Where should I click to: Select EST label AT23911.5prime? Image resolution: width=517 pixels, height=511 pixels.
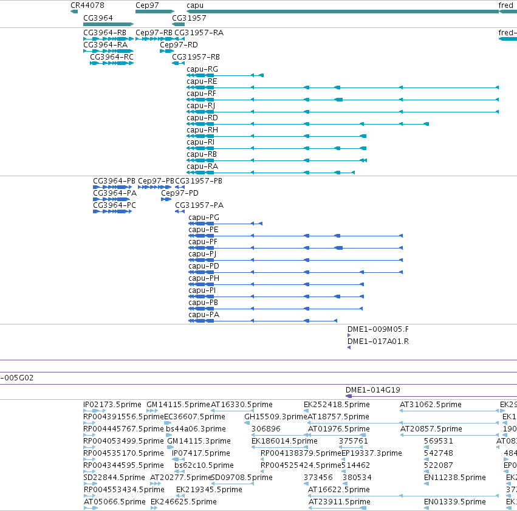point(339,502)
